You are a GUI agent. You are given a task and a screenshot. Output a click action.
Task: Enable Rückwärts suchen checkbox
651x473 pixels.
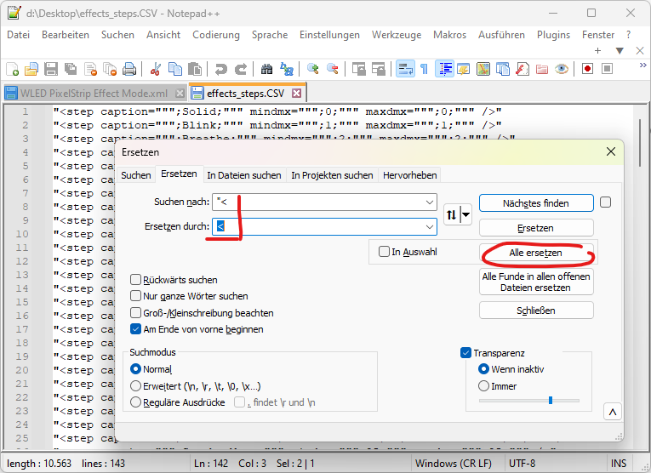point(135,279)
